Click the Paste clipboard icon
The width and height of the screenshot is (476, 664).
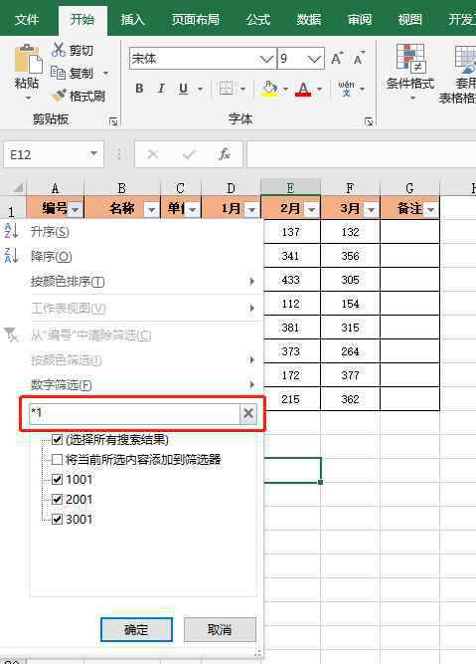28,60
